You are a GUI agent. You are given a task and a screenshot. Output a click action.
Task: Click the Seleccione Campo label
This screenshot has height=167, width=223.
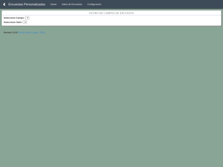point(14,18)
